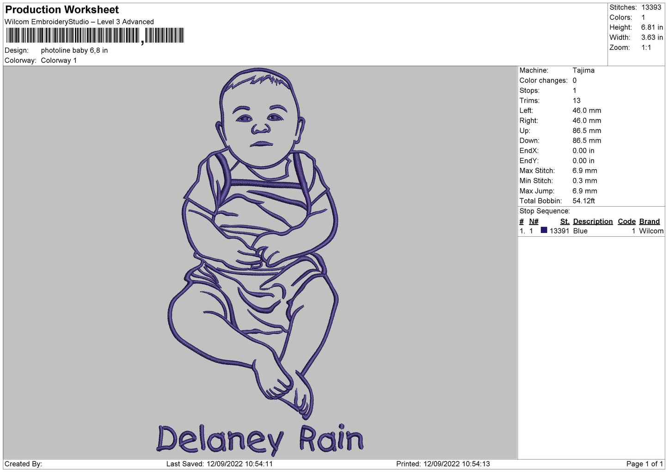Image resolution: width=668 pixels, height=472 pixels.
Task: Click the Machine value Tajima
Action: click(x=583, y=70)
